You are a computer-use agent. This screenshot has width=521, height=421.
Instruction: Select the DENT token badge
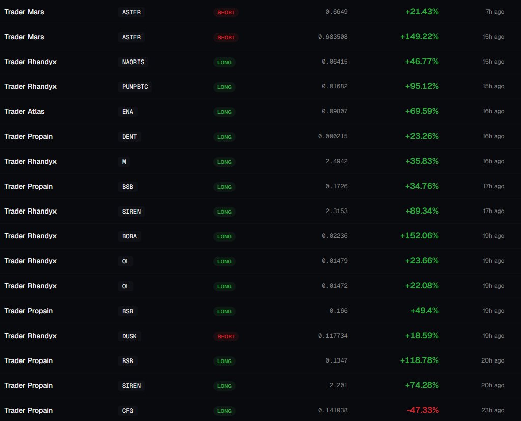pos(129,136)
